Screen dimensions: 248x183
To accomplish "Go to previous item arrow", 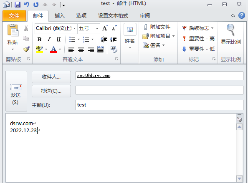I will tap(45, 5).
